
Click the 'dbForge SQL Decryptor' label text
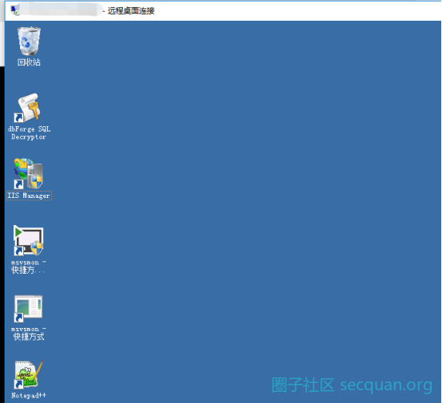[x=29, y=132]
